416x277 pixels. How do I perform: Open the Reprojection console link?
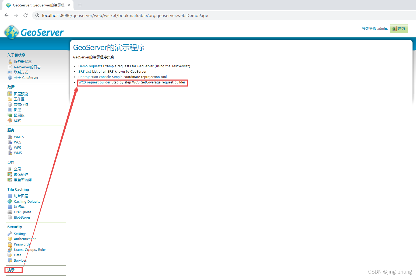(x=94, y=77)
